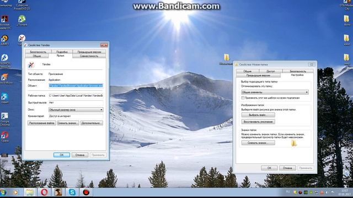This screenshot has height=198, width=353.
Task: Click the Объект path field
Action: pos(76,86)
